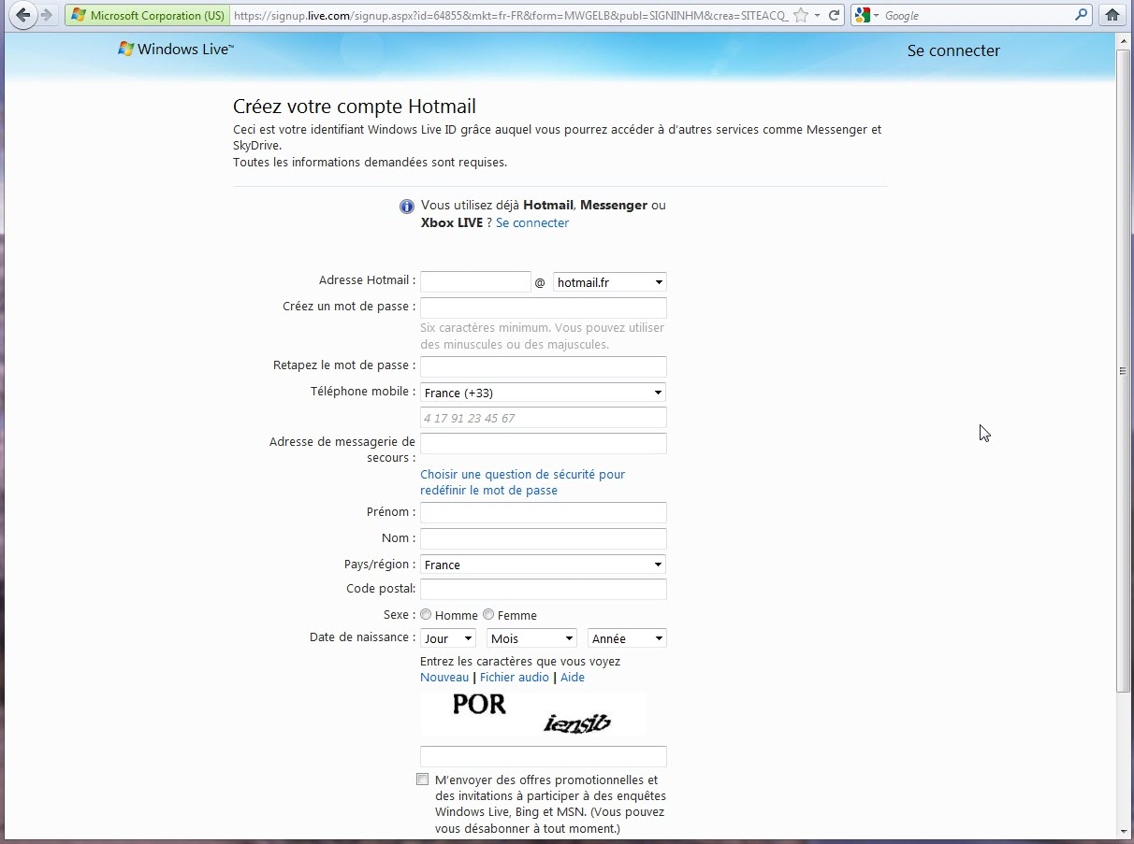Focus the Prénom field

[544, 512]
